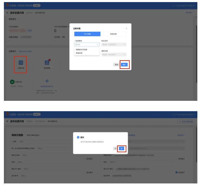The height and width of the screenshot is (185, 201).
Task: Click the tax bureau logo in upper header
Action: pos(7,5)
